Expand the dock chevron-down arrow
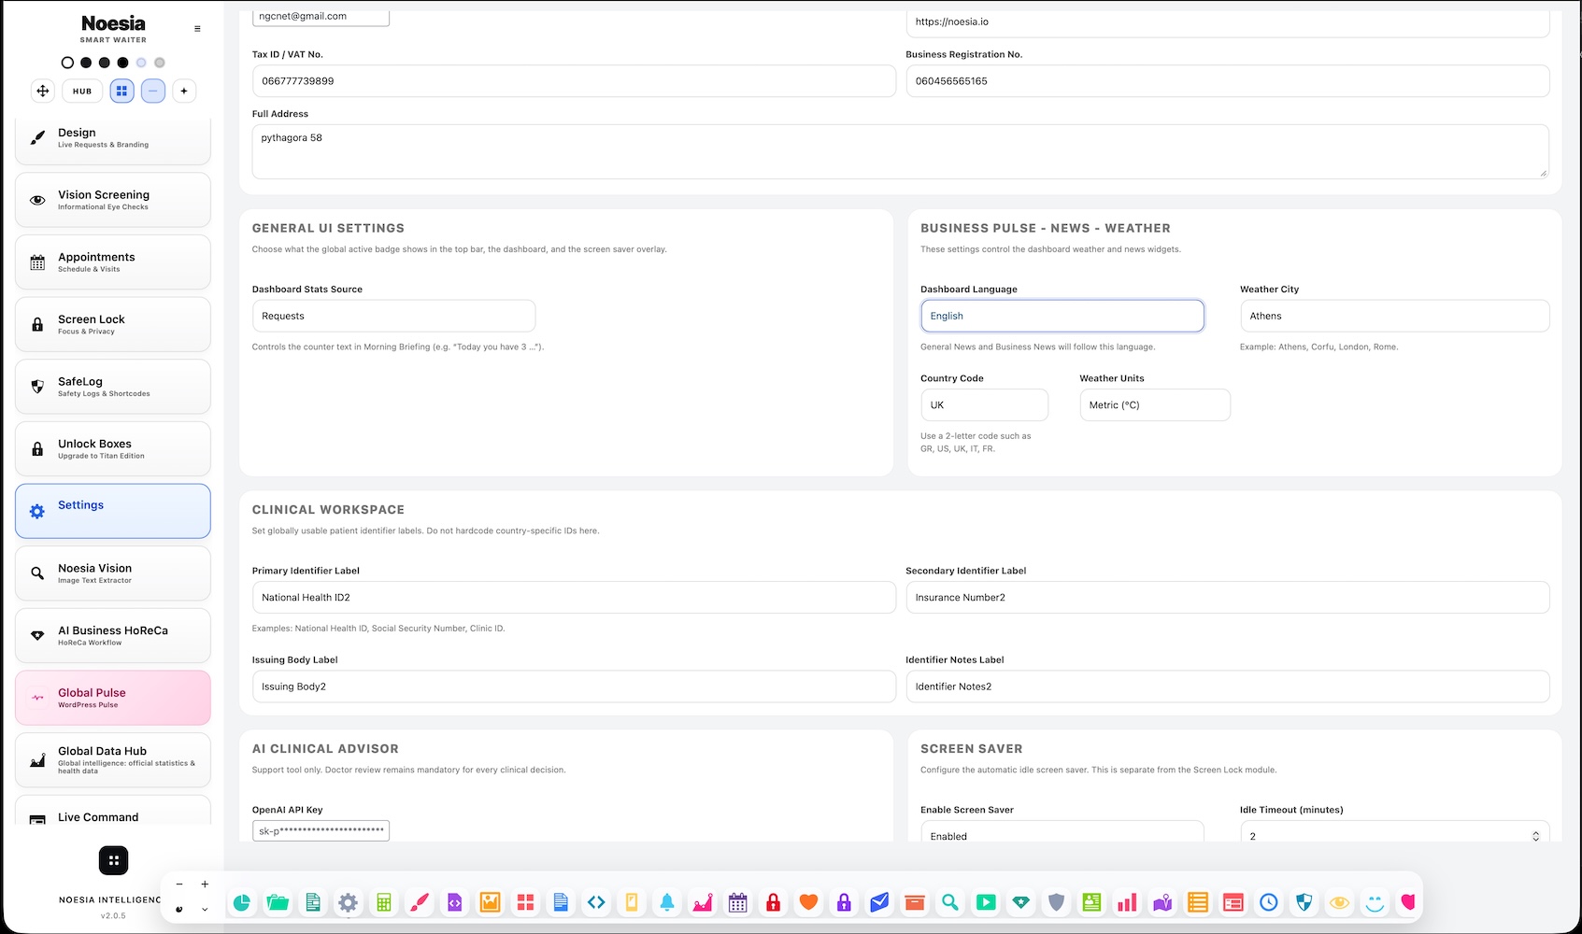 pyautogui.click(x=205, y=909)
